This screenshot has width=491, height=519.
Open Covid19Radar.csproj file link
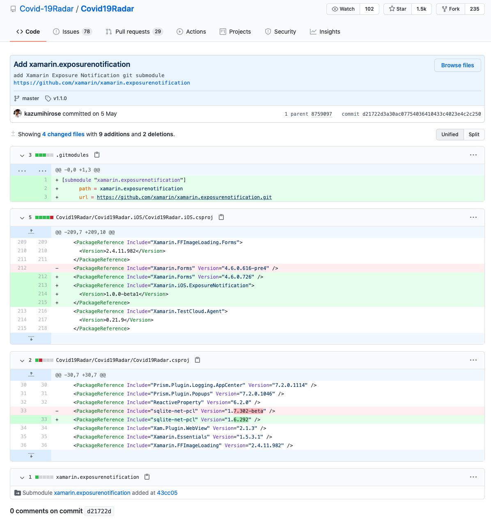pyautogui.click(x=123, y=360)
